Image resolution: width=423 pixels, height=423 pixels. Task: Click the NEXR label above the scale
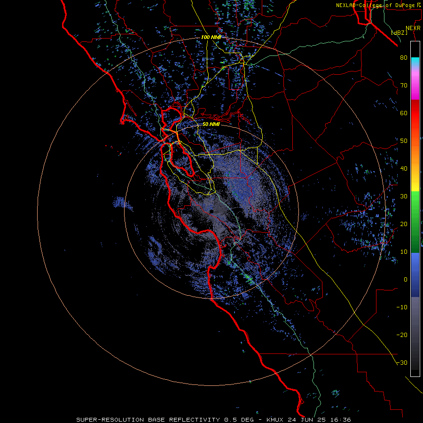(413, 28)
